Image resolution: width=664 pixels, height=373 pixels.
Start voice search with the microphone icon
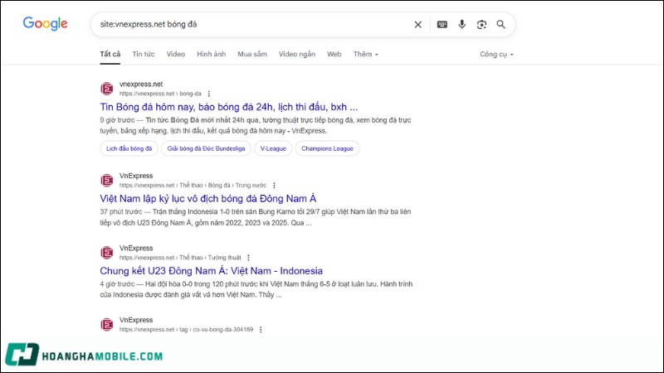(x=462, y=25)
